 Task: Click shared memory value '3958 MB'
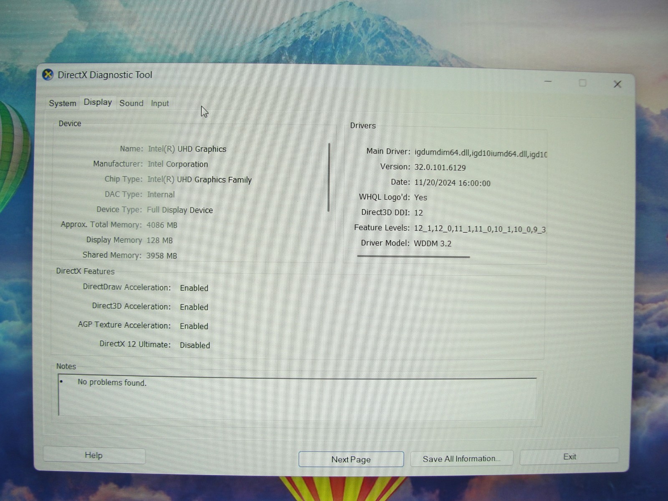[161, 256]
